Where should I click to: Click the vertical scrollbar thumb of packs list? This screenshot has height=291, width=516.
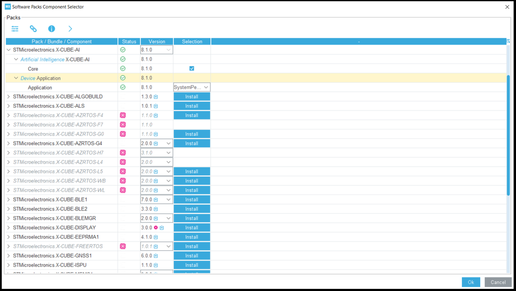[x=508, y=136]
